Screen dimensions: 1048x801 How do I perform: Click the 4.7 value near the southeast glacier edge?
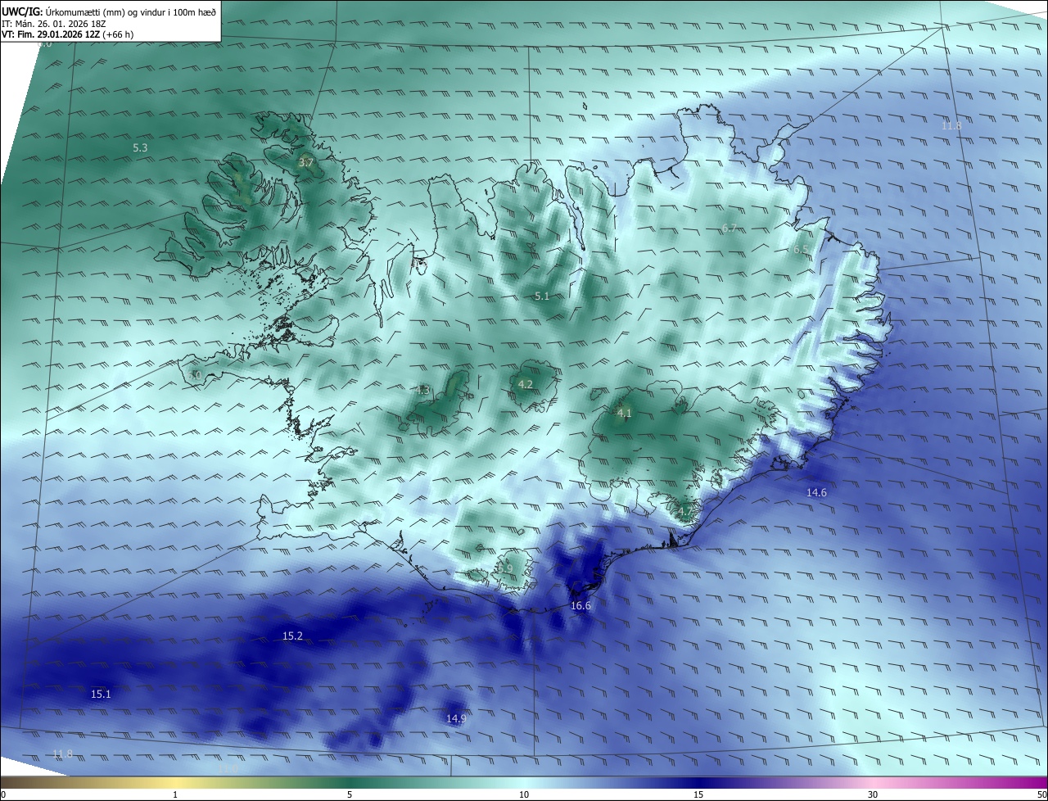[x=685, y=512]
